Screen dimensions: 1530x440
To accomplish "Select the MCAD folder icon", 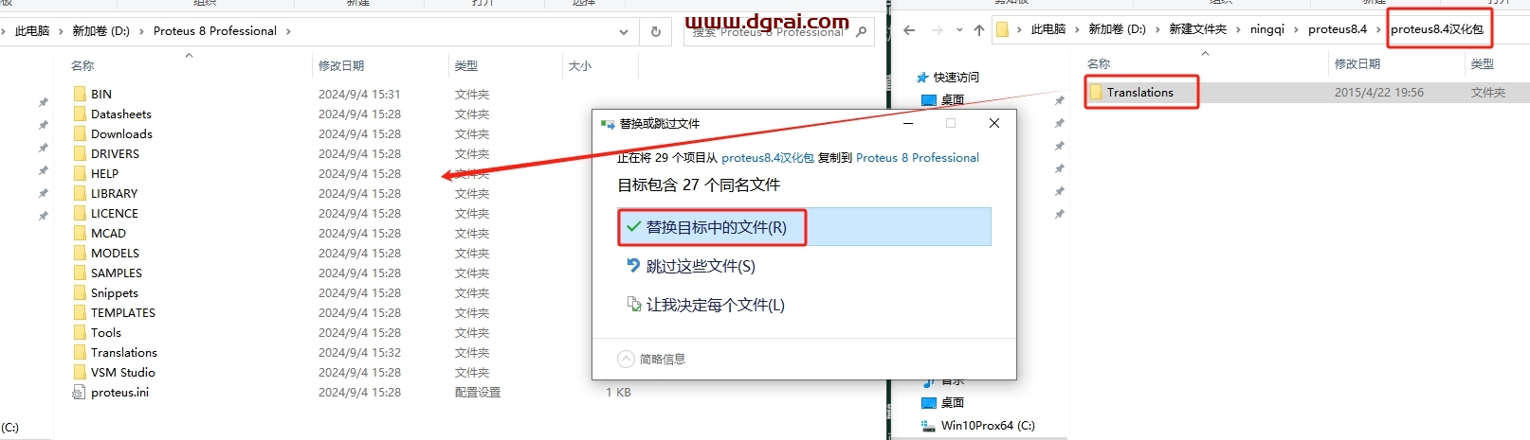I will pos(80,233).
